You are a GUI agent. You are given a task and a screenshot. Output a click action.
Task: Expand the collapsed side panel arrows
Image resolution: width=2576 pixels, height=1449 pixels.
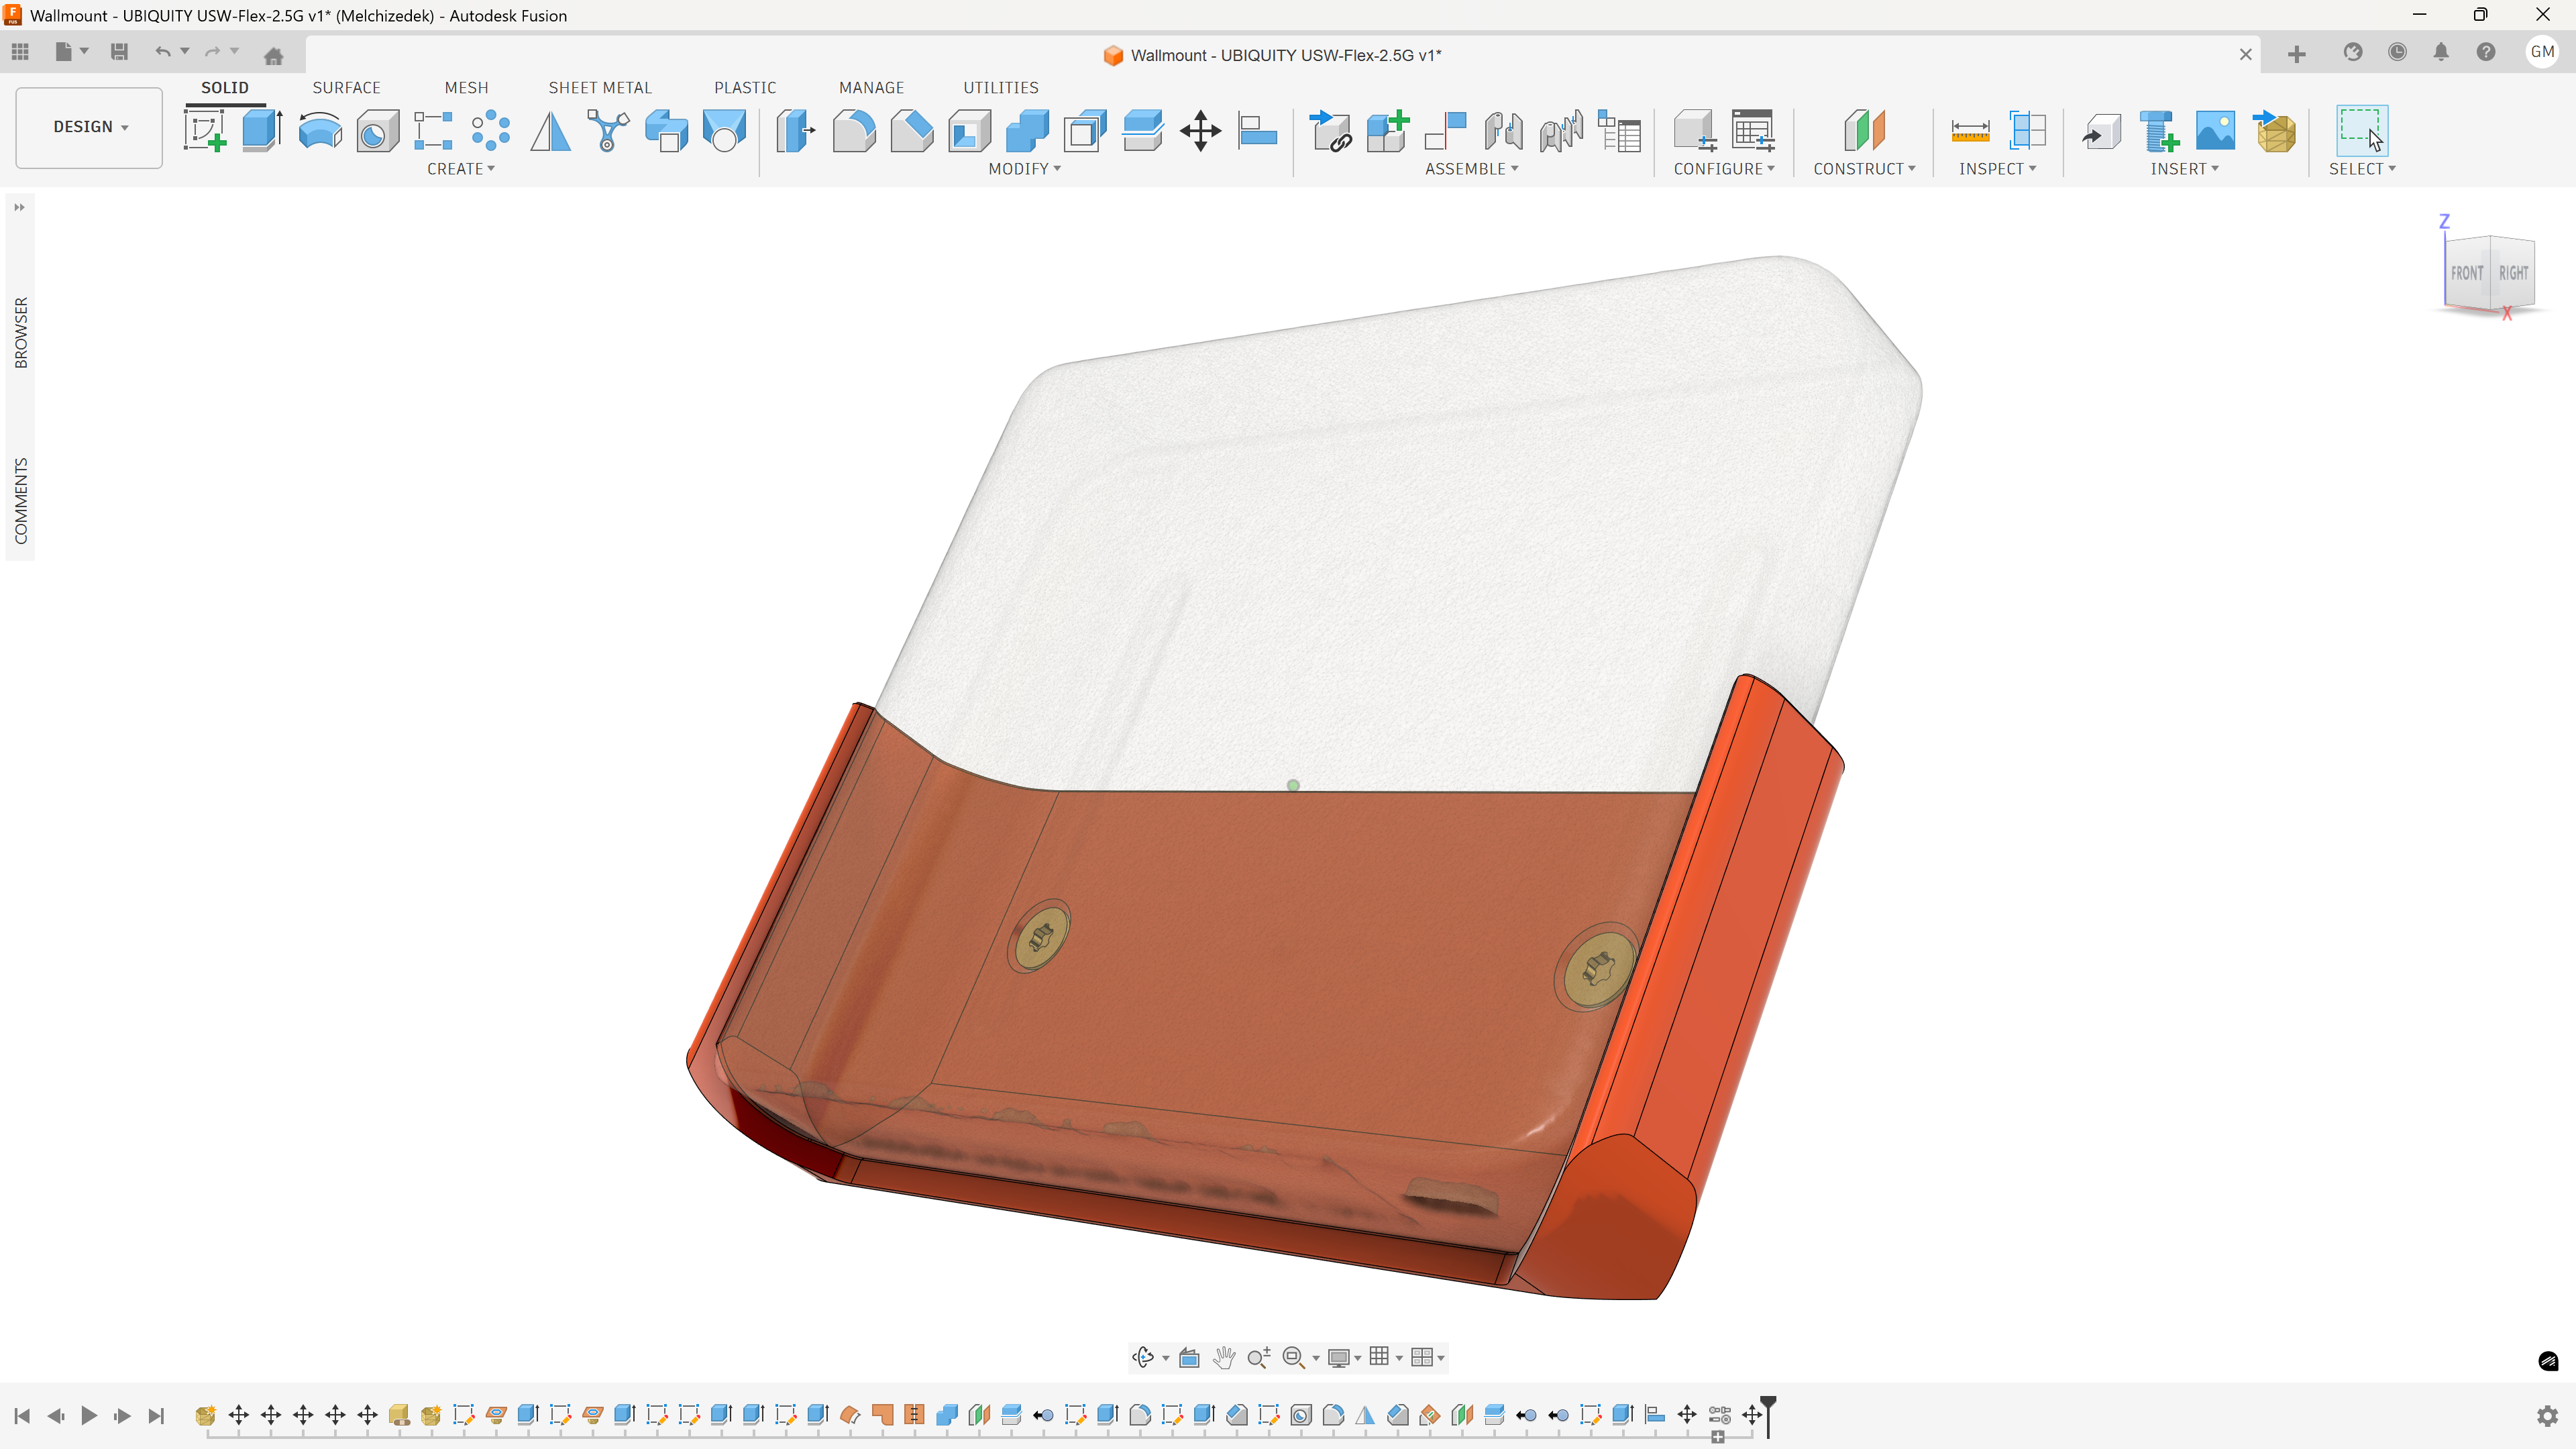pyautogui.click(x=19, y=207)
